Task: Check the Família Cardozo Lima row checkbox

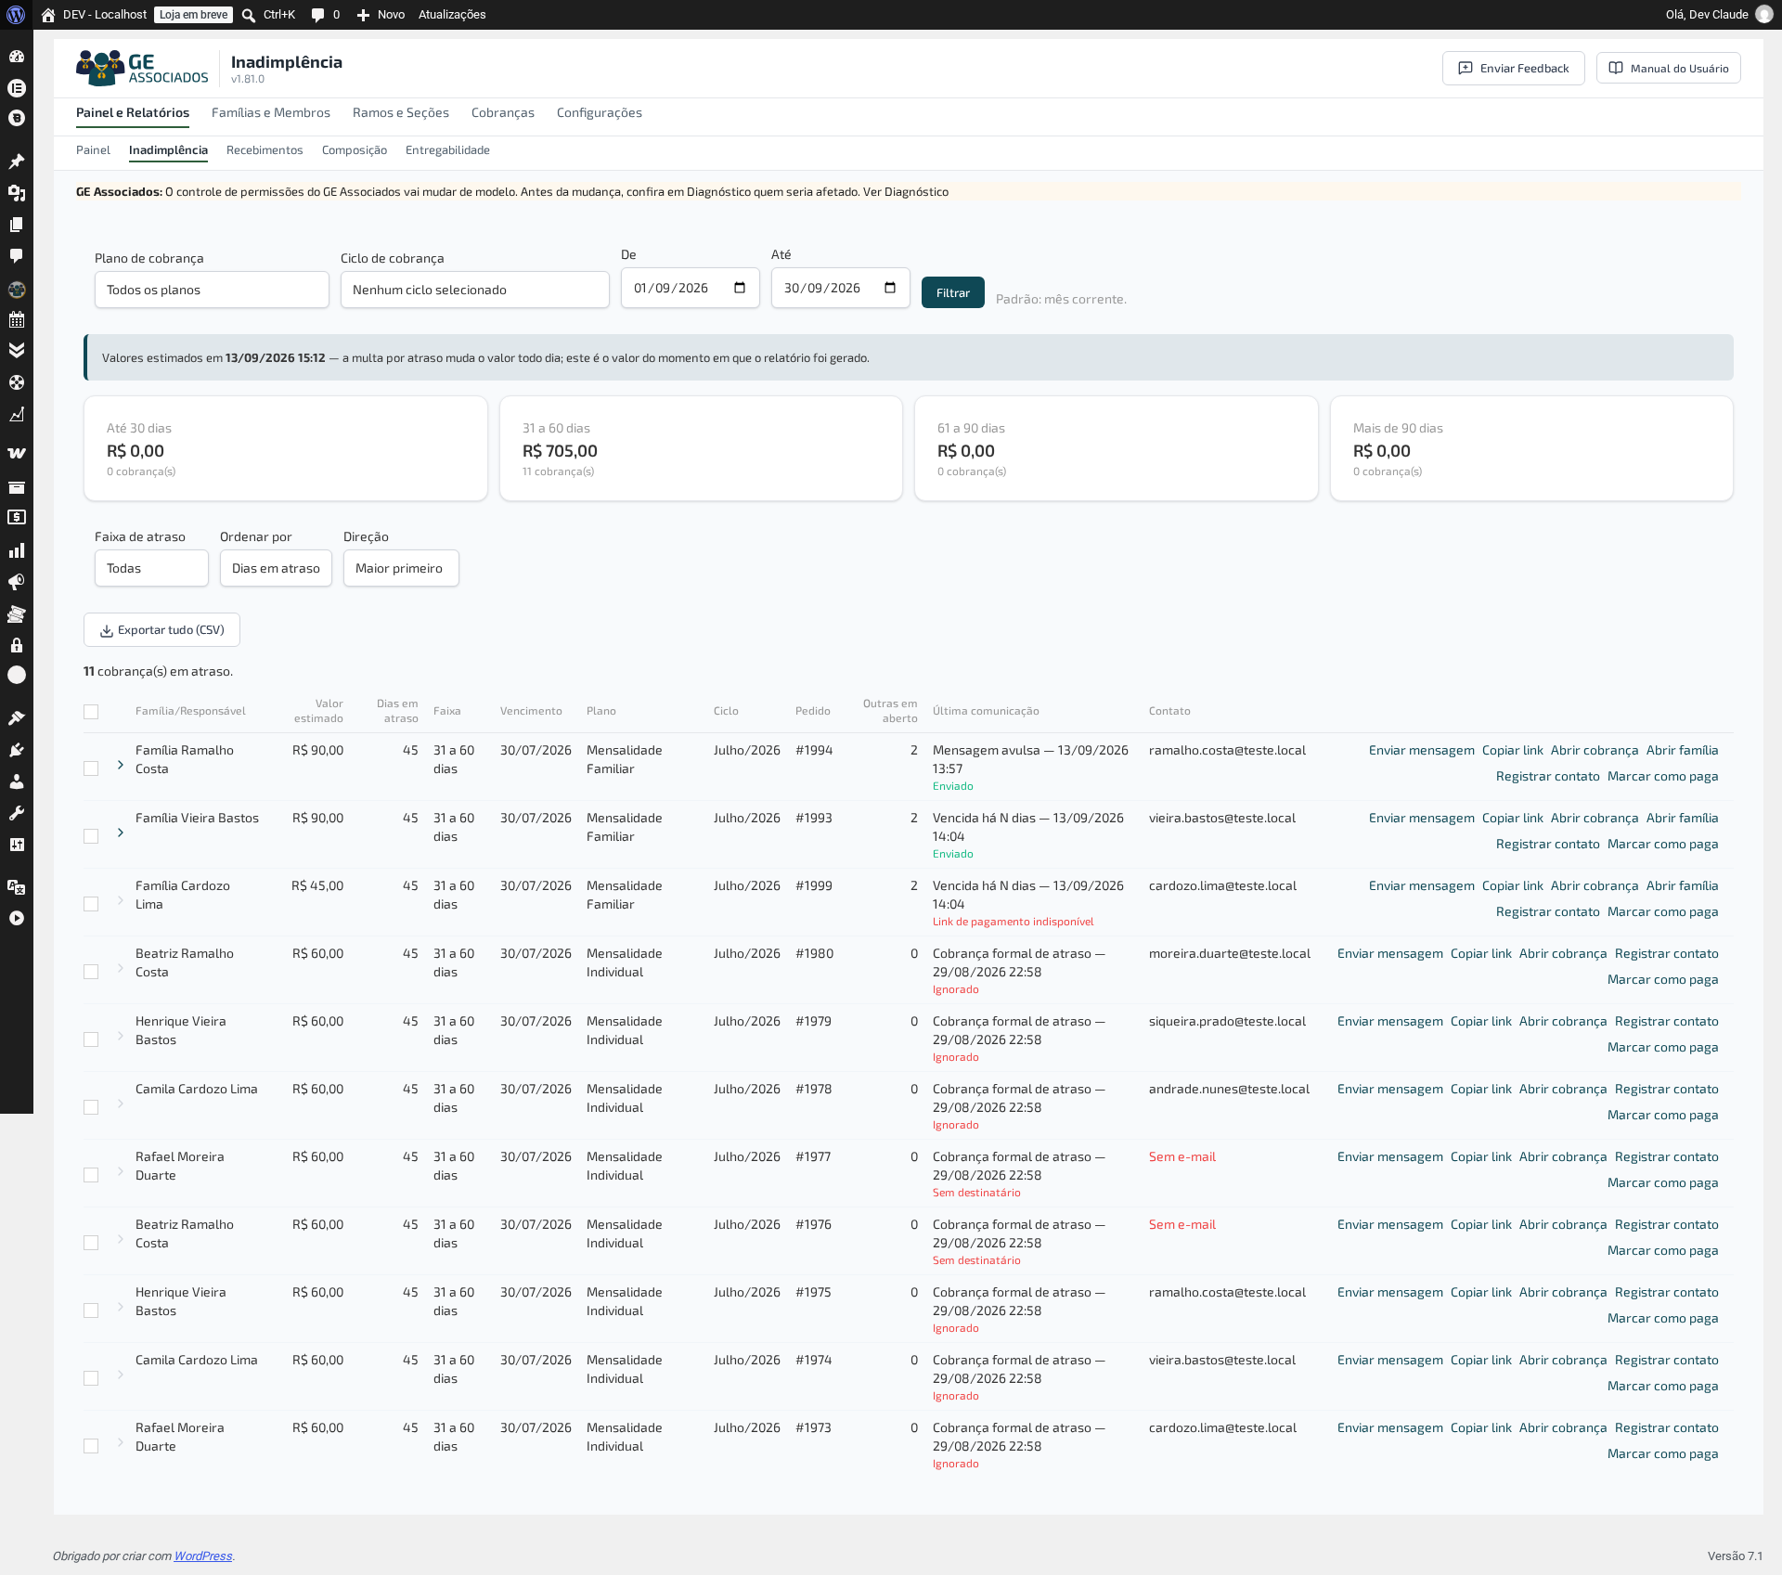Action: (x=91, y=904)
